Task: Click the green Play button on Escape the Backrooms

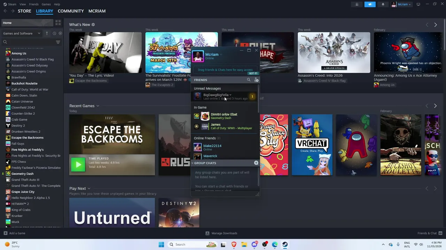Action: tap(78, 165)
